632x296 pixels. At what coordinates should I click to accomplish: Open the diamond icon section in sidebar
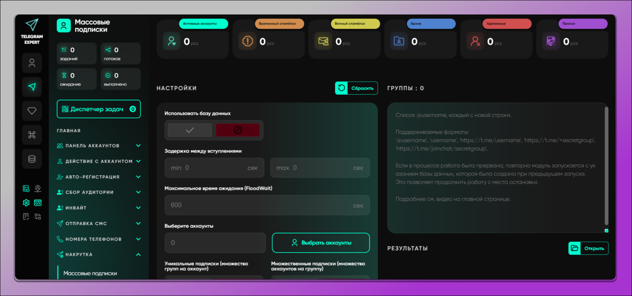coord(32,111)
